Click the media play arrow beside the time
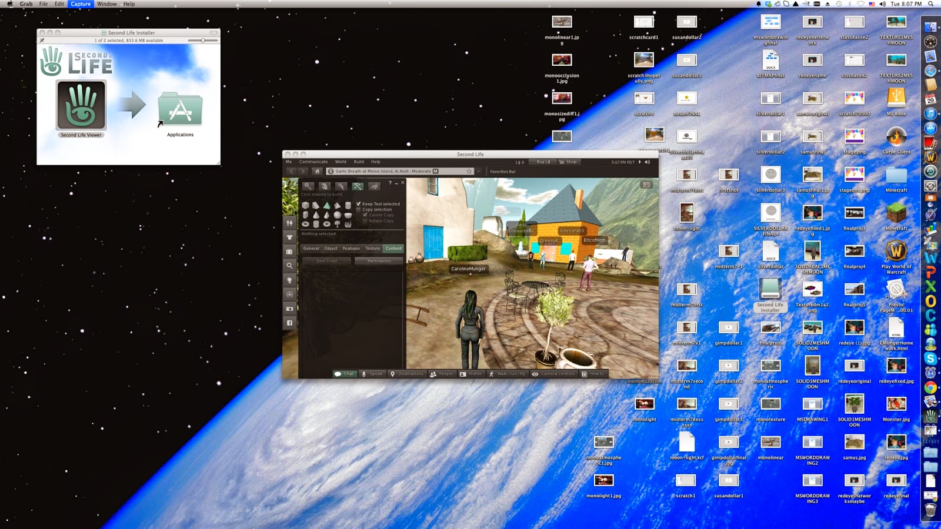The image size is (941, 529). (640, 162)
